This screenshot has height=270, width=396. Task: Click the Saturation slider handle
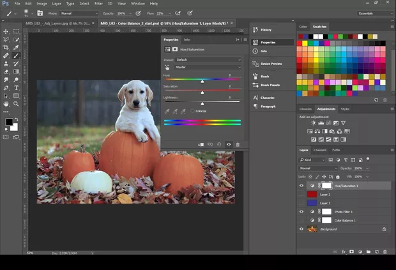pos(202,93)
